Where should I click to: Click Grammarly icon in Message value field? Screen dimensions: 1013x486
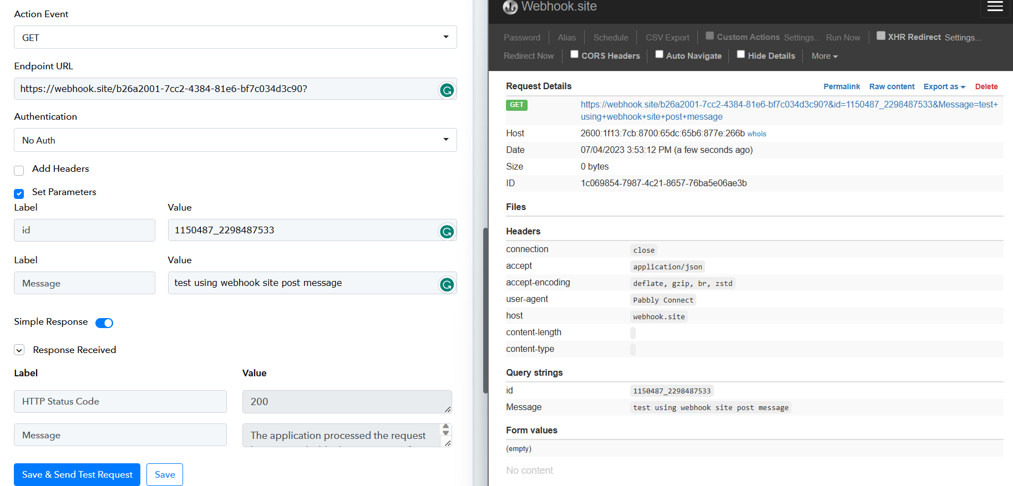click(x=447, y=284)
